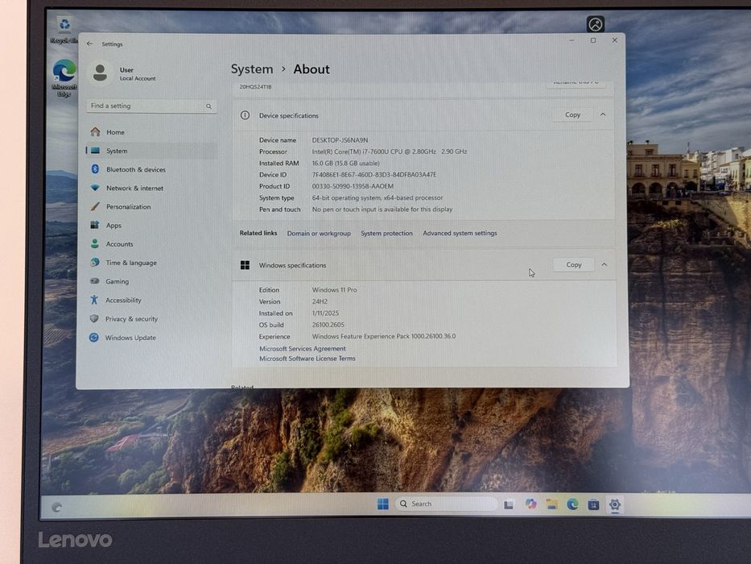Image resolution: width=751 pixels, height=564 pixels.
Task: Open Personalization settings
Action: (151, 207)
